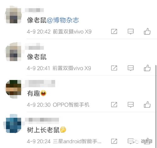Share the '树上长老鼠' comment
157x148 pixels.
pyautogui.click(x=114, y=141)
